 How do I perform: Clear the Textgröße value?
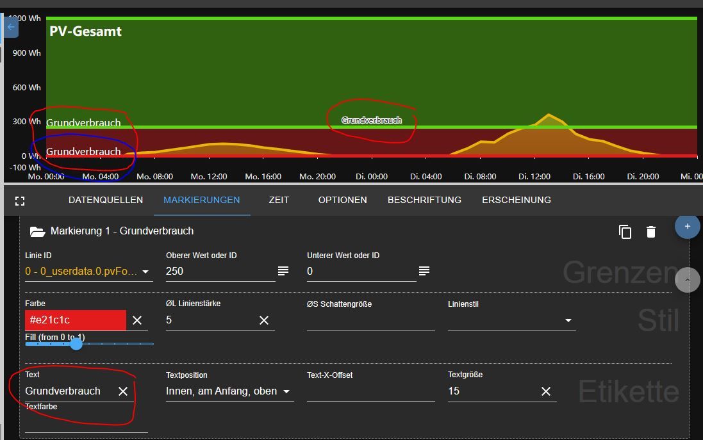pyautogui.click(x=546, y=391)
